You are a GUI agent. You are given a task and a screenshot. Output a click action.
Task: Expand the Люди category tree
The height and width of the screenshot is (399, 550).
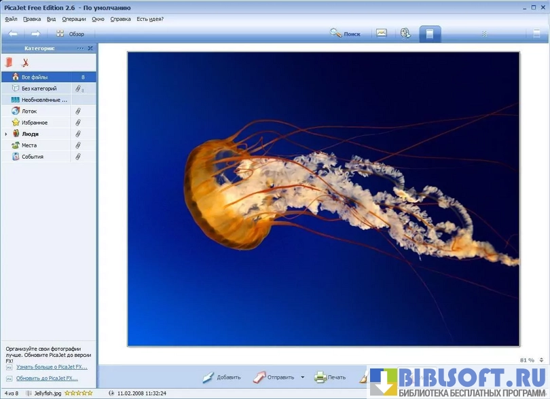tap(6, 134)
